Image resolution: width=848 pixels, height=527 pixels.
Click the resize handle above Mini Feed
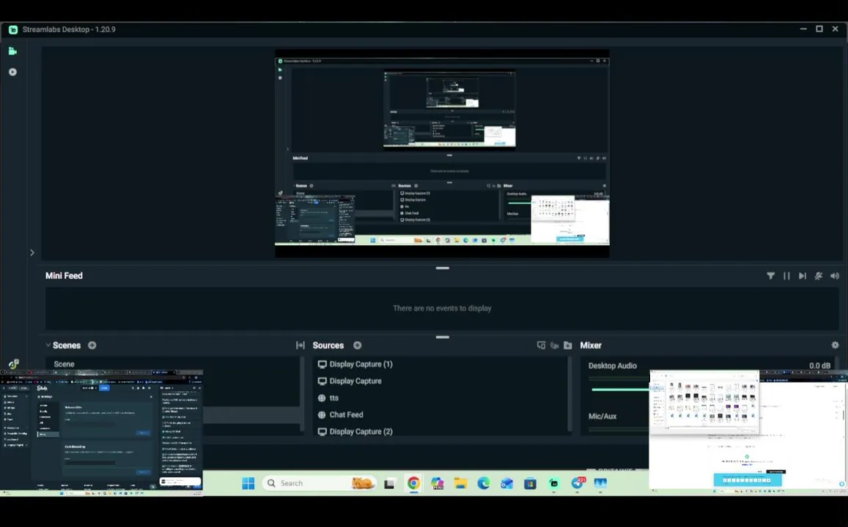(x=443, y=268)
